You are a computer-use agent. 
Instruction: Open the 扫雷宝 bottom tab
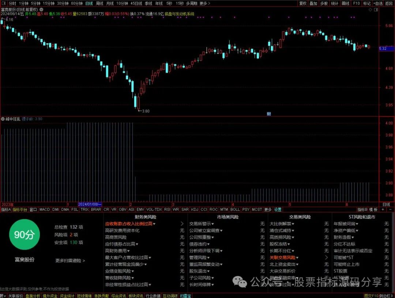point(185,296)
